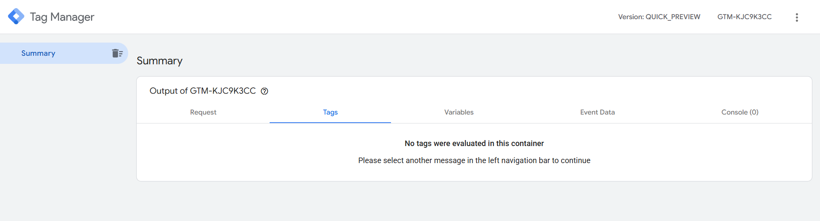Click 'Please select another message' text
Viewport: 820px width, 221px height.
pyautogui.click(x=474, y=161)
